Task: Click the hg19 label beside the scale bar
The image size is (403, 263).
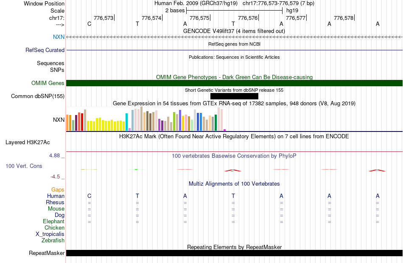Action: 292,11
